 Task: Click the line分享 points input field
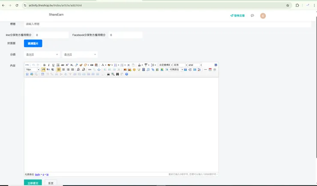tap(51, 35)
